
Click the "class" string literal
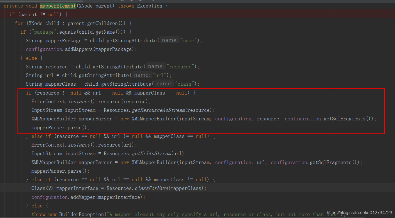[184, 84]
